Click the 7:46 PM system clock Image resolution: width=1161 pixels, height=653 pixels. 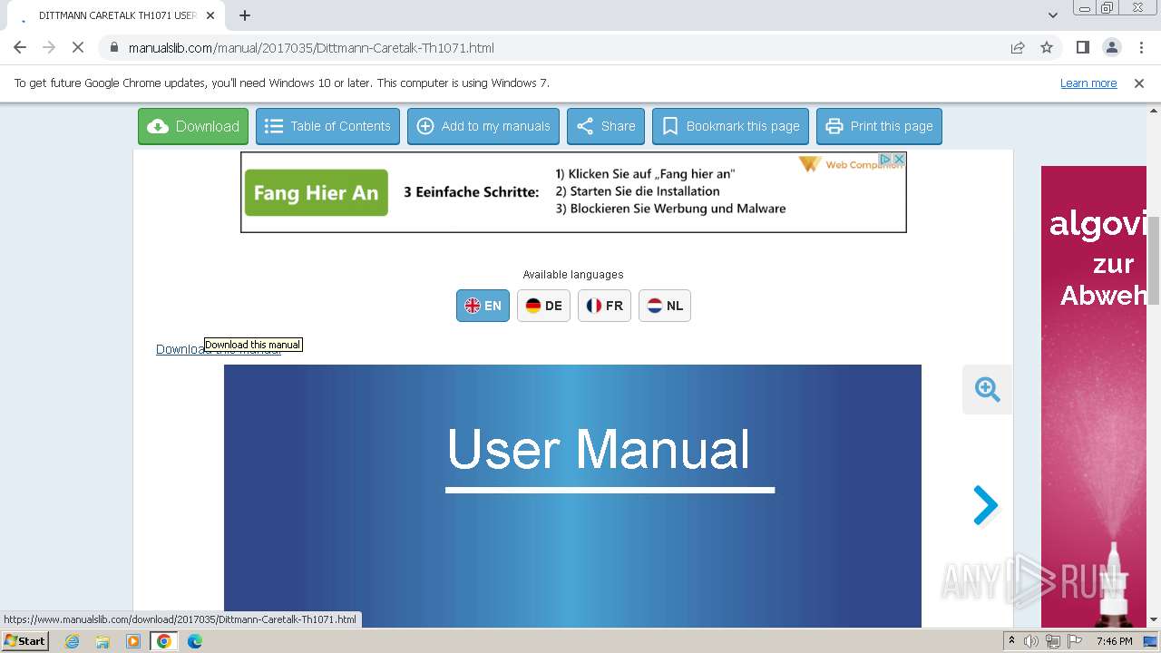(x=1114, y=641)
